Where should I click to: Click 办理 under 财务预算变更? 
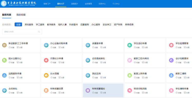pos(61,93)
